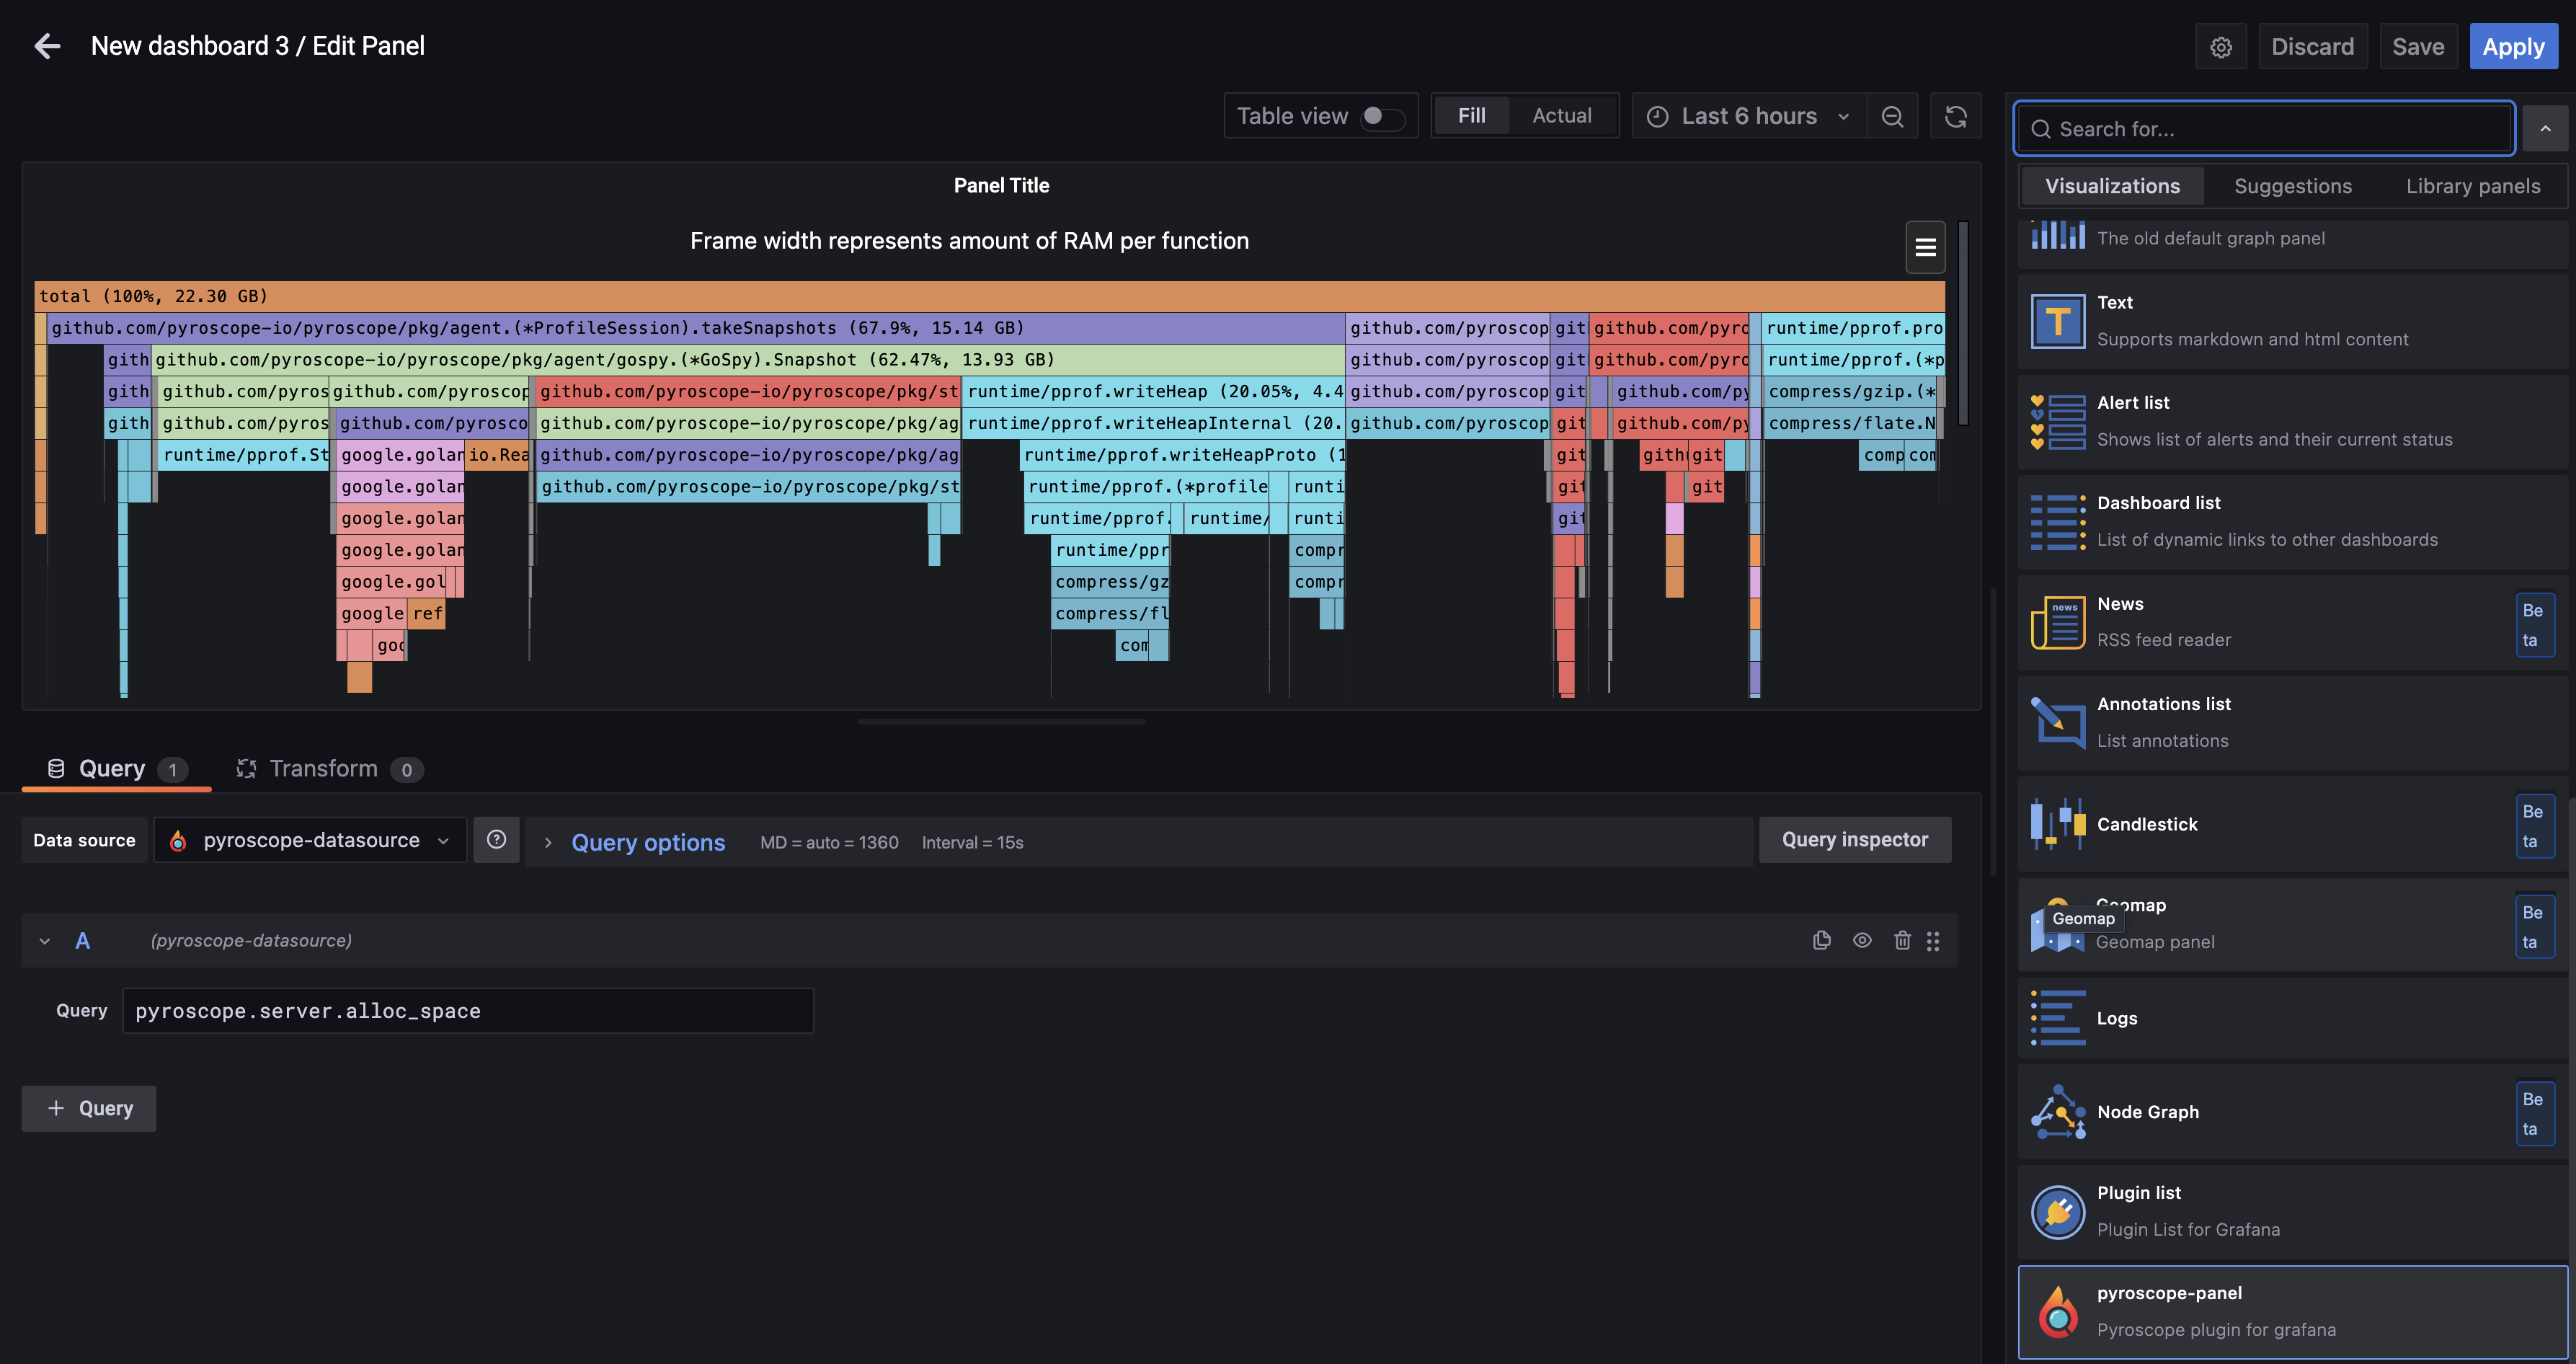
Task: Click "Interval = 15s" text
Action: click(972, 843)
